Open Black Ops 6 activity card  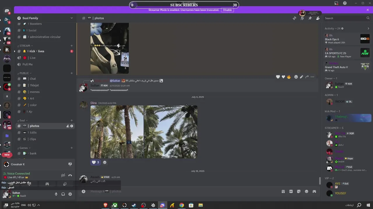pyautogui.click(x=347, y=39)
